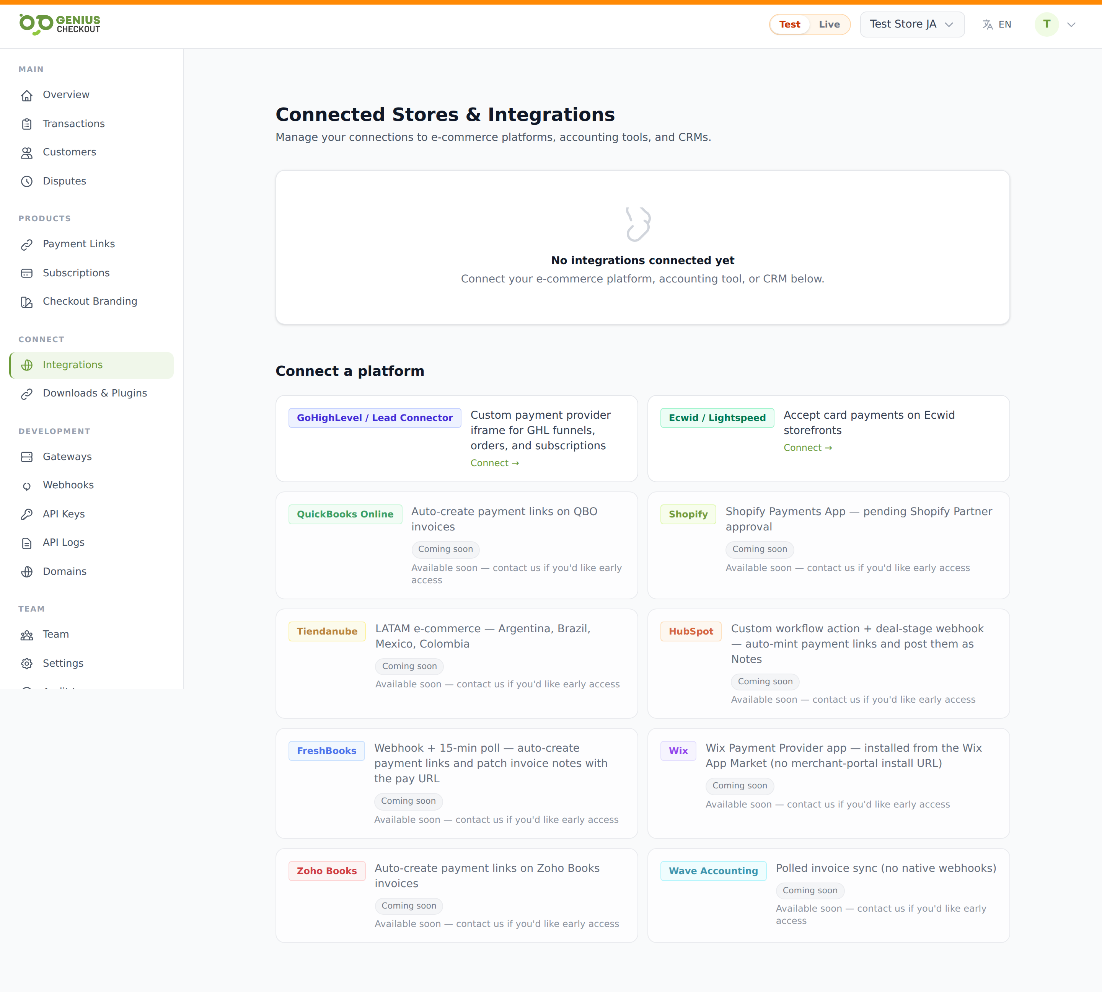This screenshot has width=1102, height=992.
Task: Go to Settings page
Action: click(x=91, y=663)
